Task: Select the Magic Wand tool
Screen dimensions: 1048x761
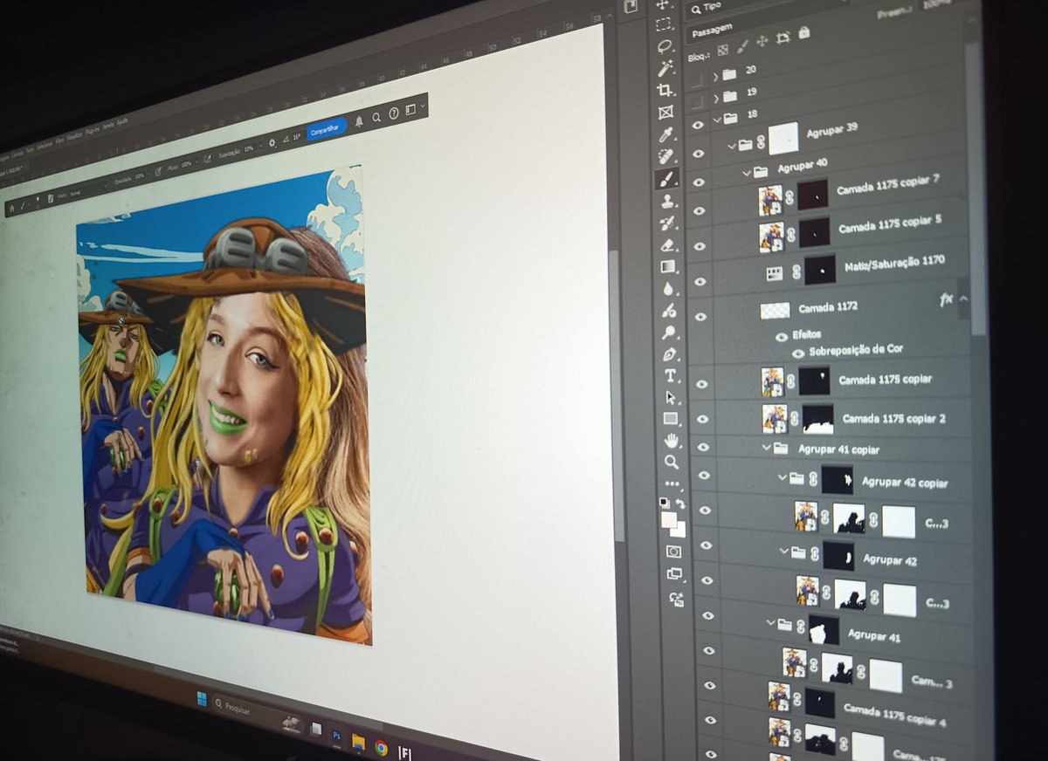Action: pos(665,68)
